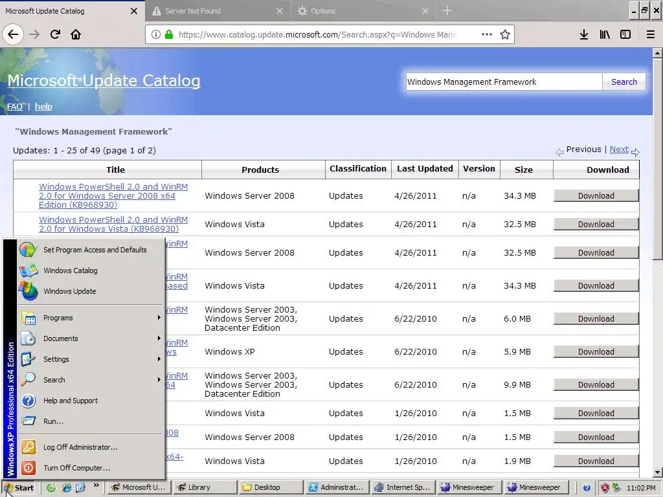Click the page scrollbar up arrow
The width and height of the screenshot is (663, 497).
658,53
